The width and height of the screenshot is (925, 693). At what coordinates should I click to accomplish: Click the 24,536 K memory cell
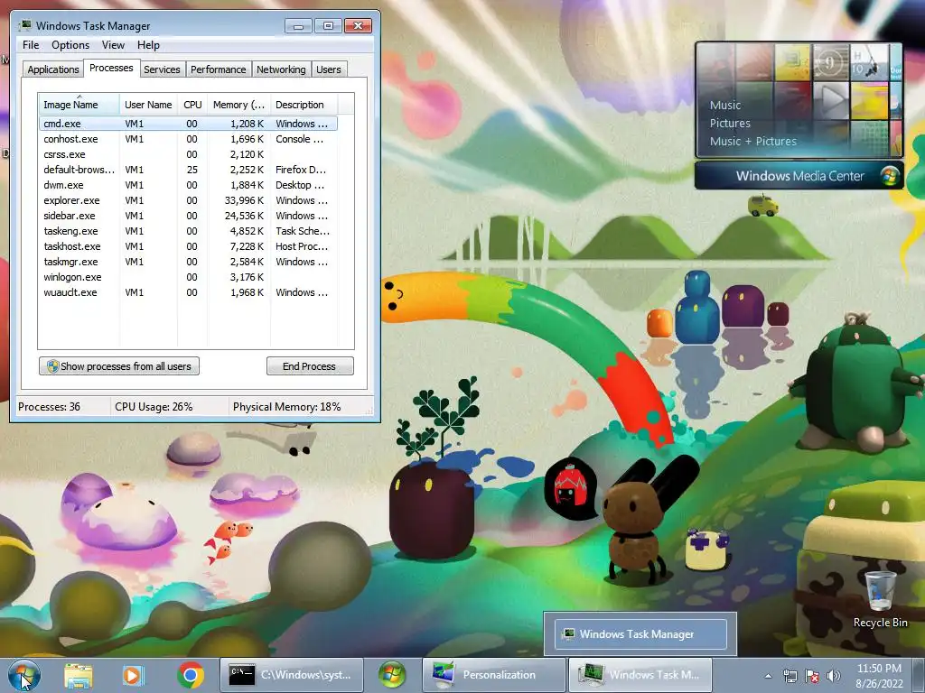pyautogui.click(x=244, y=216)
